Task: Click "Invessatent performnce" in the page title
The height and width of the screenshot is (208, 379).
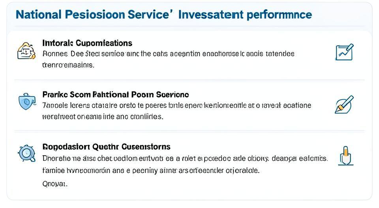Action: tap(245, 15)
